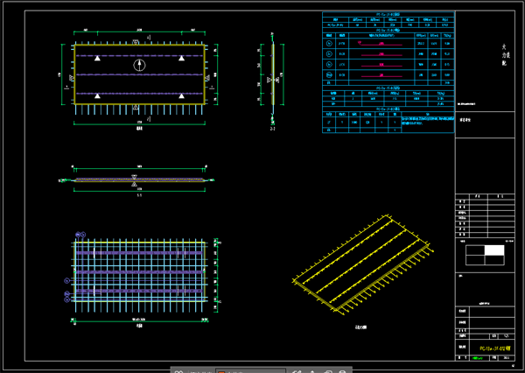
Task: Click the second circled rebar mark in schedule table
Action: tap(329, 54)
